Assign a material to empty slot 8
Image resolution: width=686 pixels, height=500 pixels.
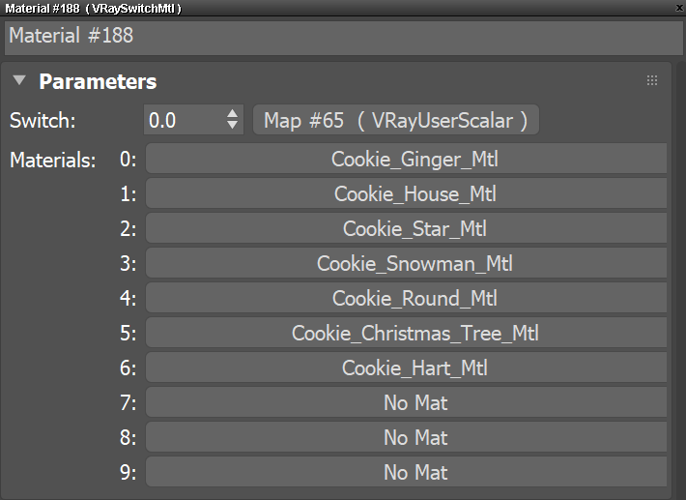click(x=406, y=437)
